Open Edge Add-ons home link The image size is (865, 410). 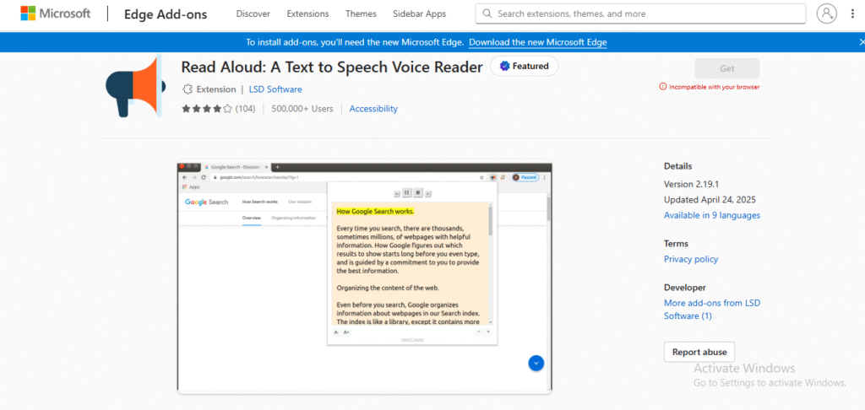pyautogui.click(x=166, y=14)
